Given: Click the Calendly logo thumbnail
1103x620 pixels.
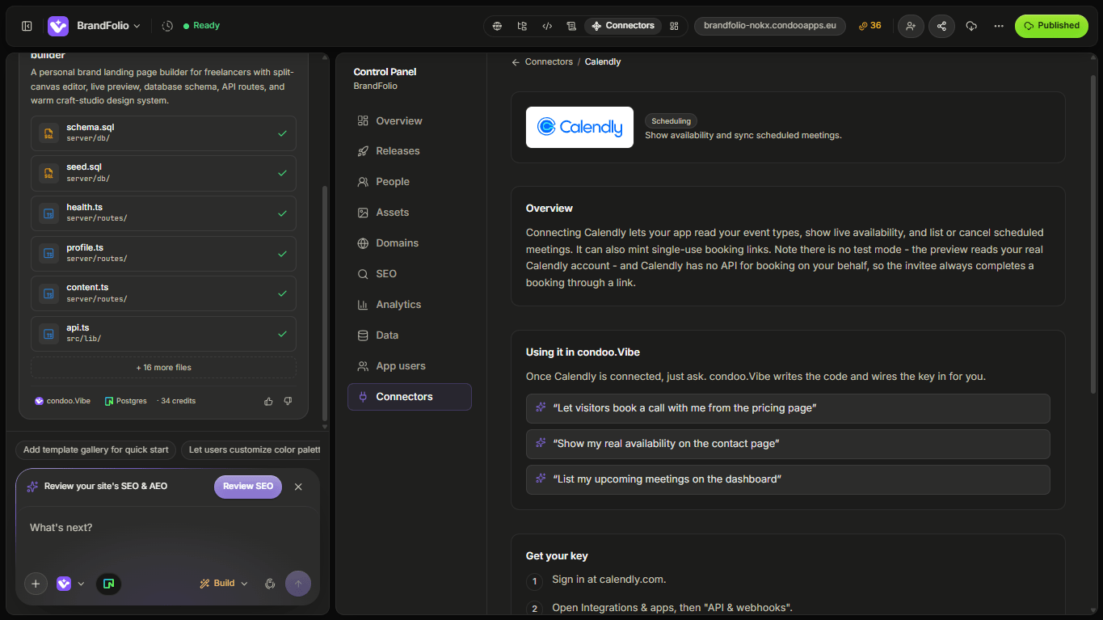Looking at the screenshot, I should [x=579, y=127].
